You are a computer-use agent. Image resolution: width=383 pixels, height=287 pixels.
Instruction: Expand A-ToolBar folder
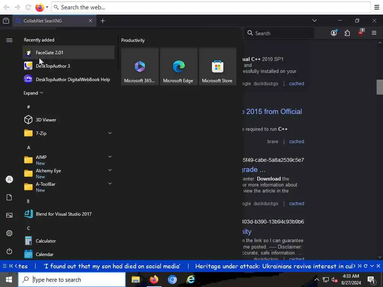coord(110,183)
